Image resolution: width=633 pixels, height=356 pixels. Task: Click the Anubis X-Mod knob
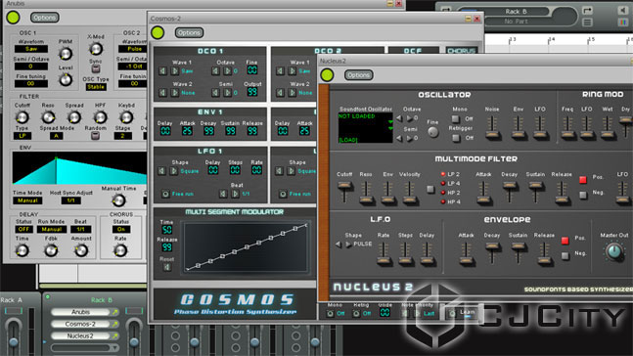click(96, 49)
